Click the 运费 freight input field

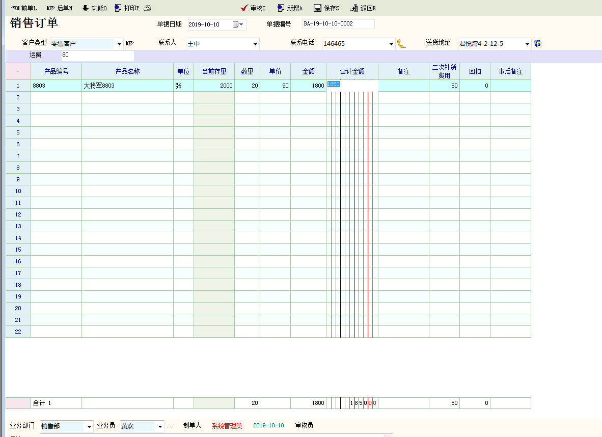point(97,55)
